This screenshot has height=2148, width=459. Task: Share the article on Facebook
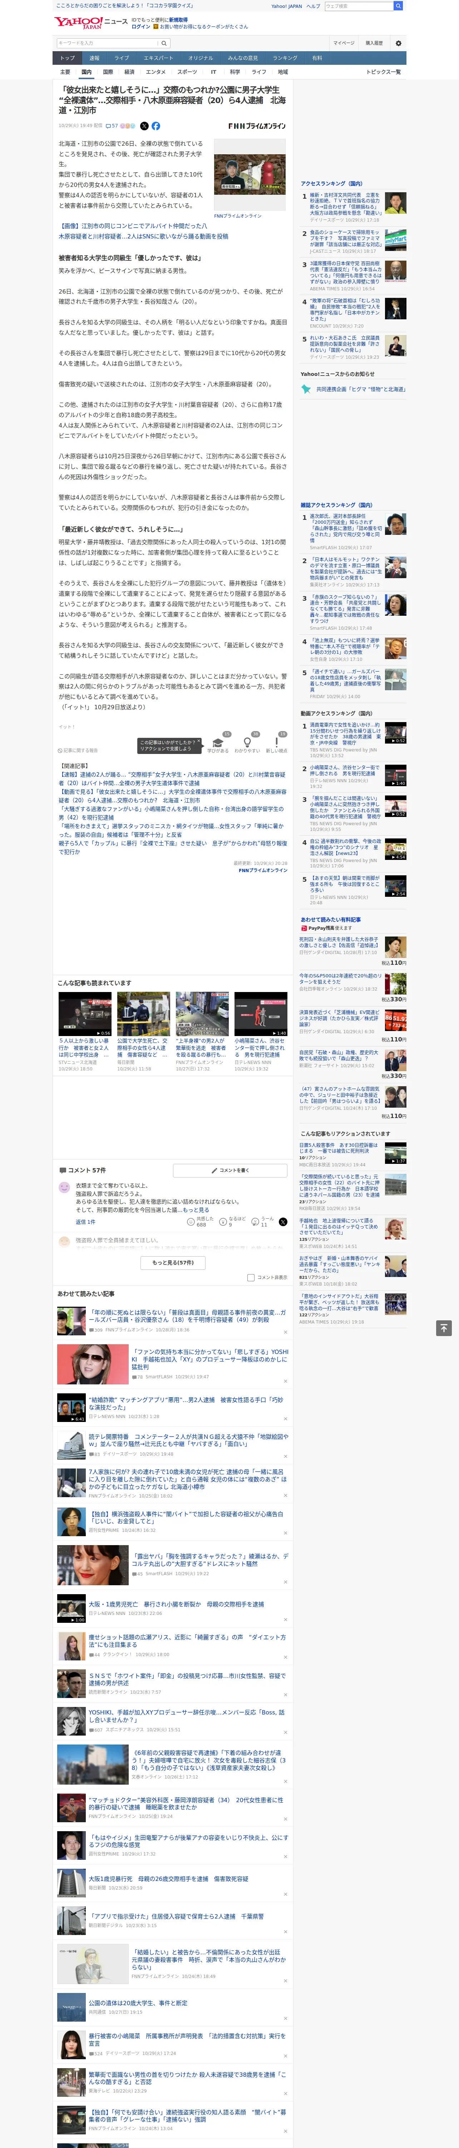click(156, 126)
